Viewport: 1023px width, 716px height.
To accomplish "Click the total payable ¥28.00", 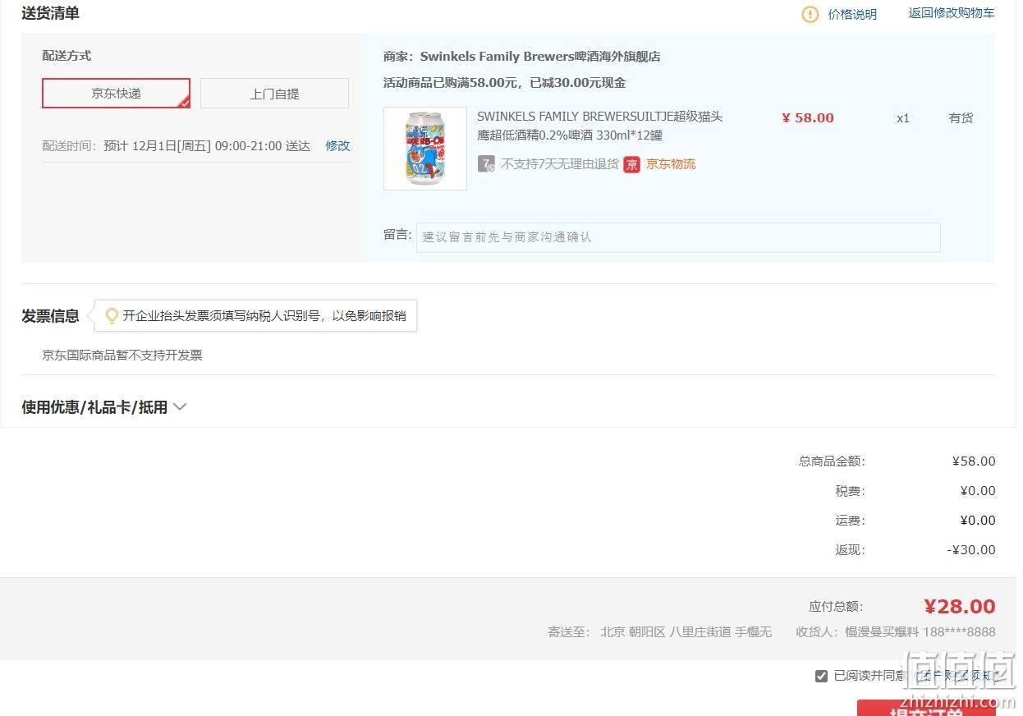I will pos(960,607).
